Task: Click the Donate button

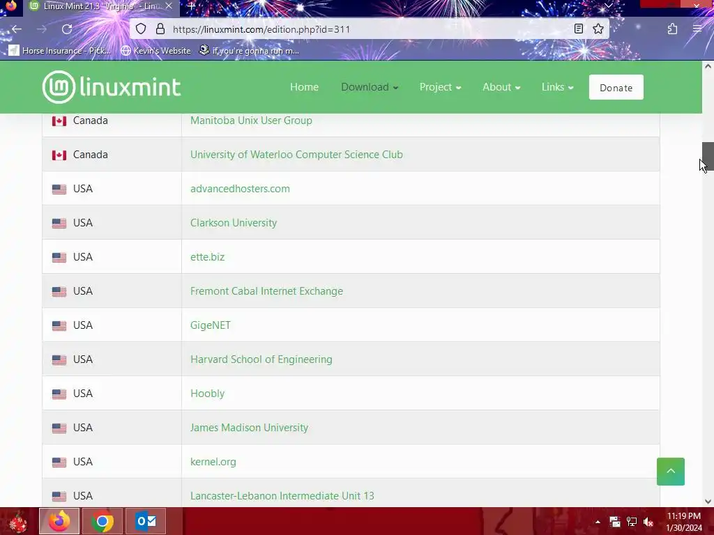Action: (616, 87)
